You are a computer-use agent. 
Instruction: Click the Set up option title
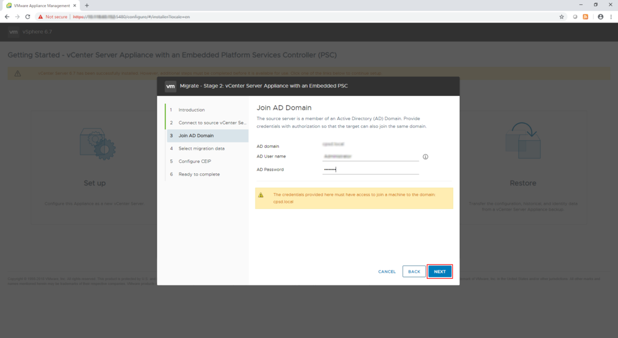95,183
